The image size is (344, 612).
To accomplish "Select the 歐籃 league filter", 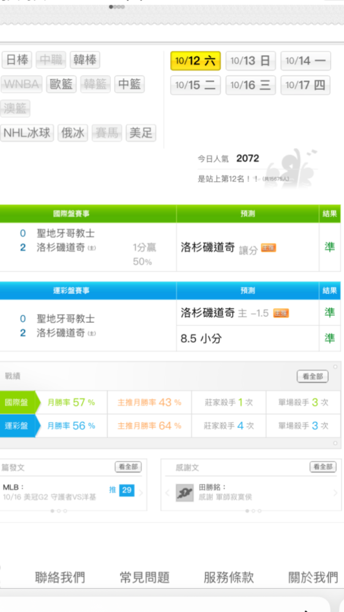I will pyautogui.click(x=61, y=84).
